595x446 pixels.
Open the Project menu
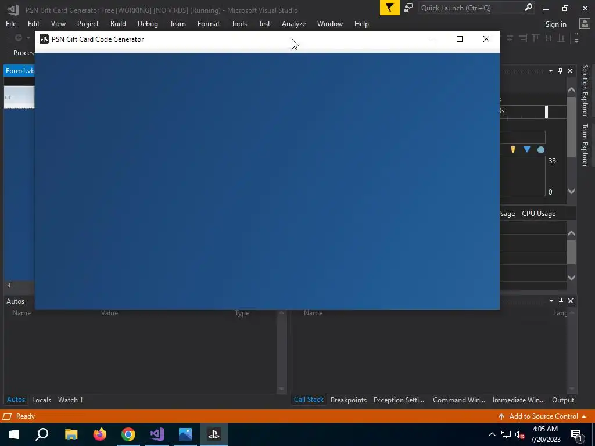[x=88, y=23]
